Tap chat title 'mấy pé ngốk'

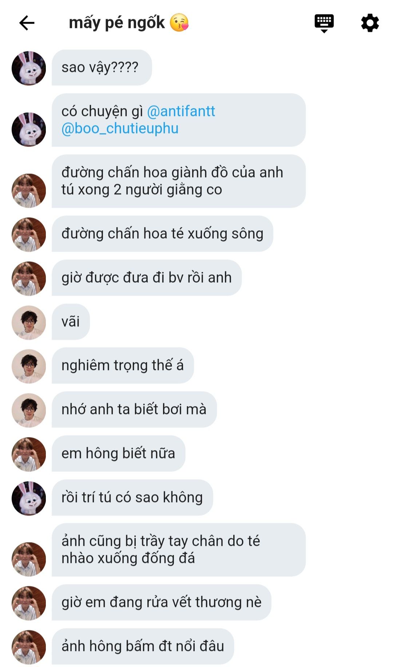click(117, 23)
